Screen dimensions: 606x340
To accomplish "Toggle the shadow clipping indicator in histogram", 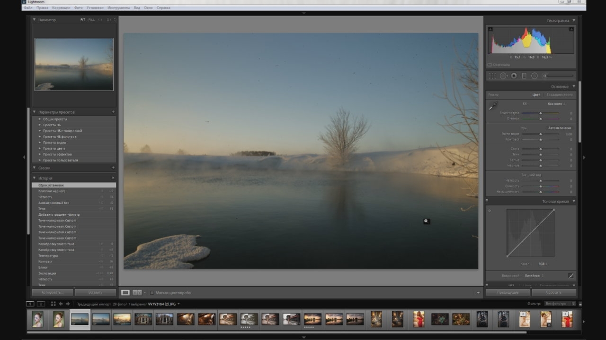I will 490,29.
